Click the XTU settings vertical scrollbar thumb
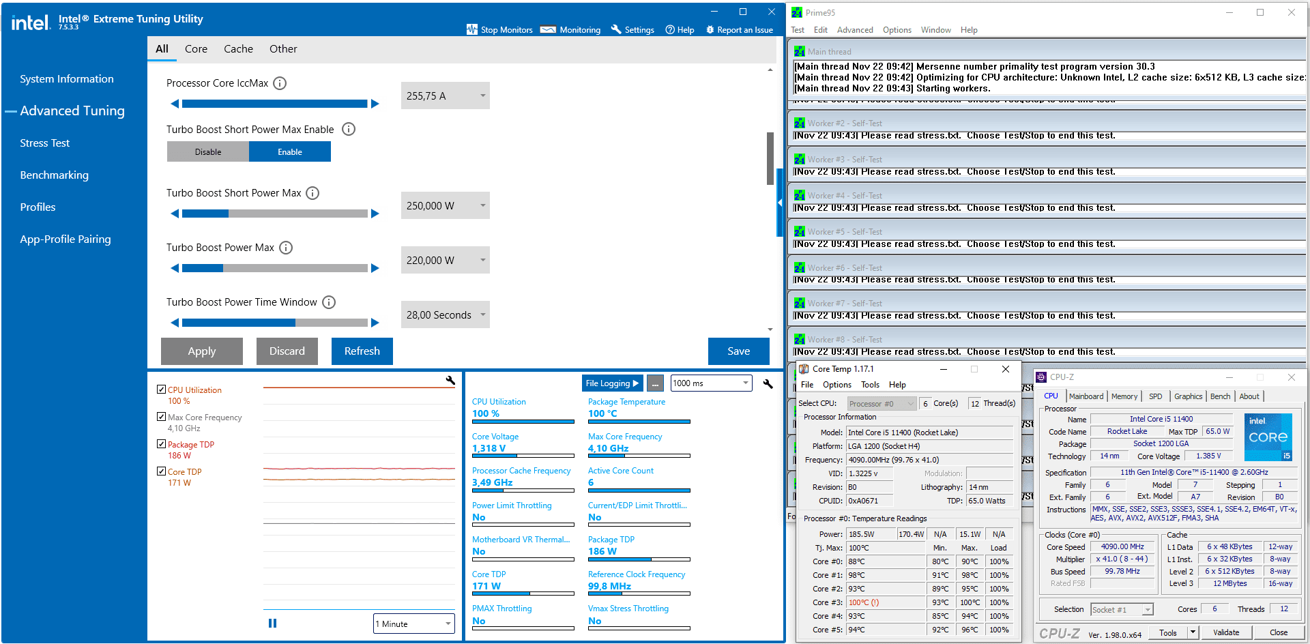This screenshot has height=644, width=1310. pos(770,158)
